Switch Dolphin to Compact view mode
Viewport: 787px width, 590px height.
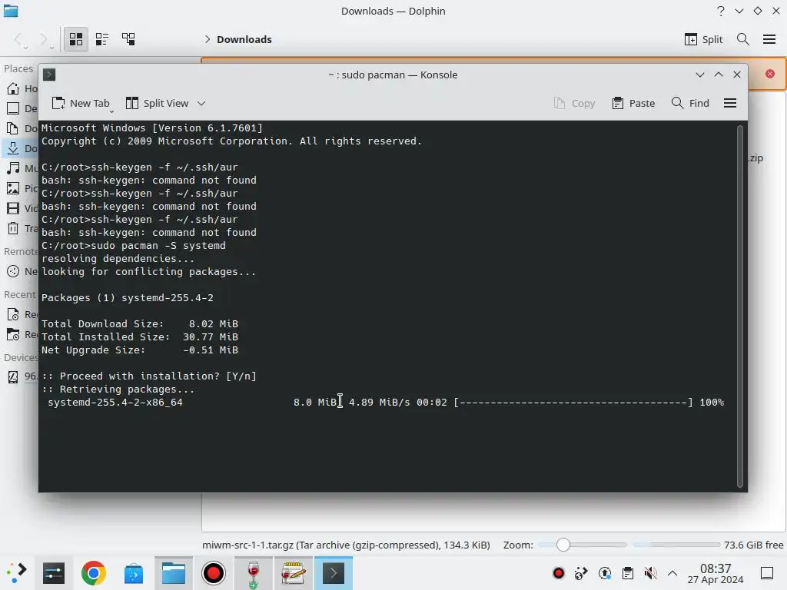coord(102,39)
